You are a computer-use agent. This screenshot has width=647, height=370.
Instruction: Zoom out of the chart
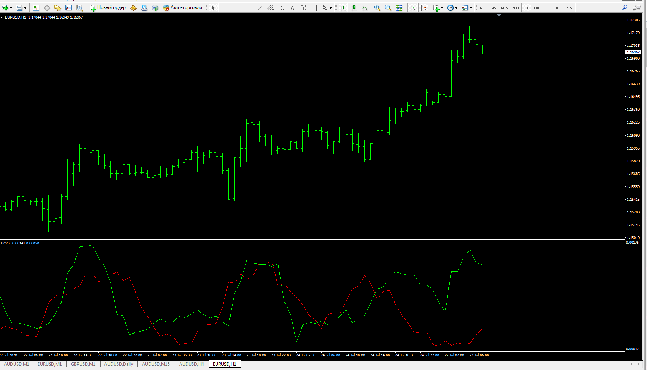(x=388, y=8)
